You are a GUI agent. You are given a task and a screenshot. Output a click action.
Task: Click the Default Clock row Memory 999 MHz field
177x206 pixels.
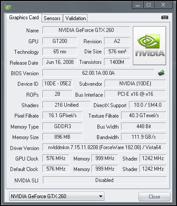[x=105, y=169]
